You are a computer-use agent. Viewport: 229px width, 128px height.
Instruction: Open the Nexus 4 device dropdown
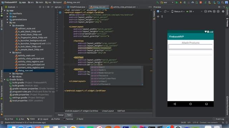[x=178, y=11]
